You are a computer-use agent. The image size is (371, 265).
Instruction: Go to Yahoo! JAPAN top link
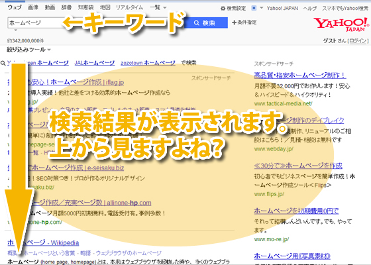tap(282, 8)
